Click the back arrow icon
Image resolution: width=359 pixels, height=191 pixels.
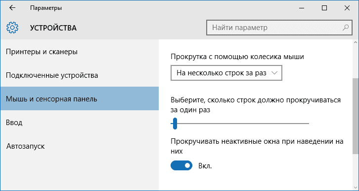click(x=12, y=8)
